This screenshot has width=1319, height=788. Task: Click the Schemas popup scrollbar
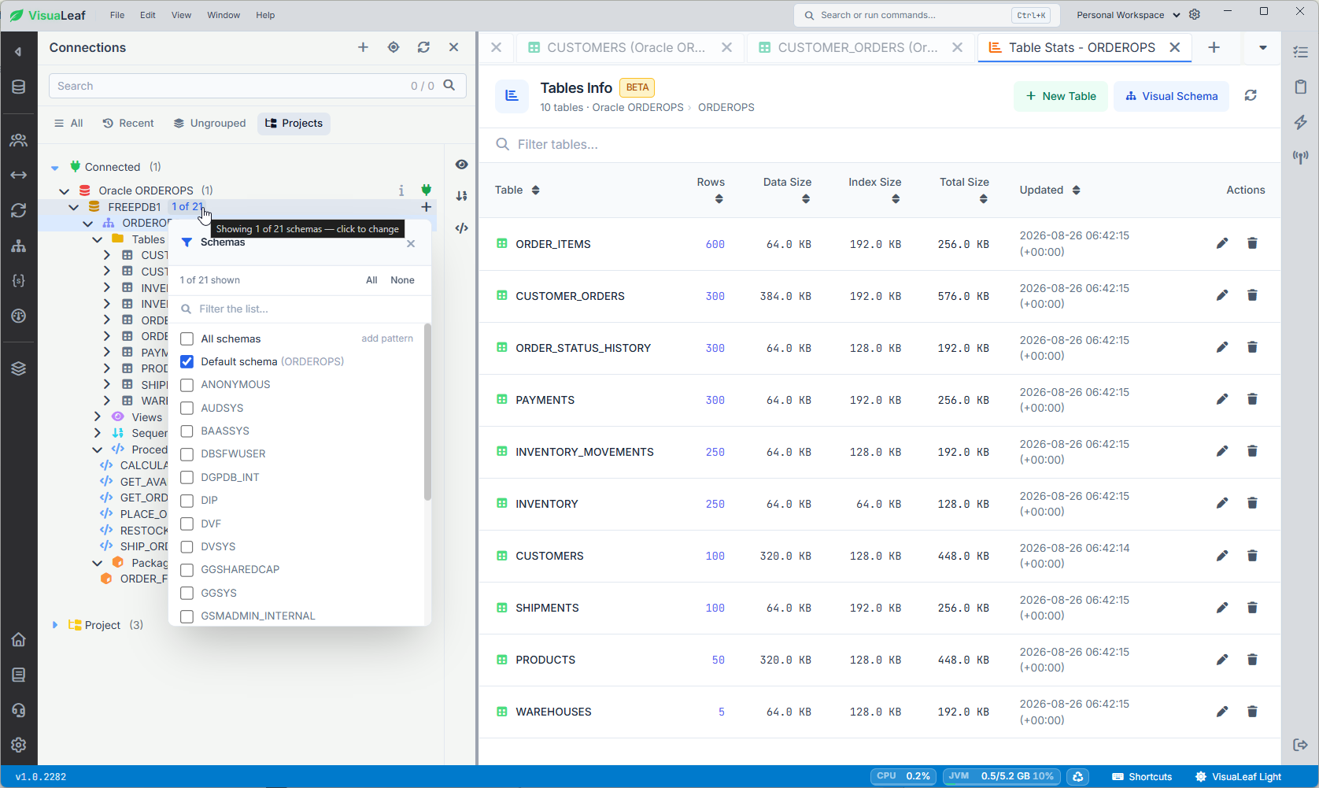tap(427, 412)
